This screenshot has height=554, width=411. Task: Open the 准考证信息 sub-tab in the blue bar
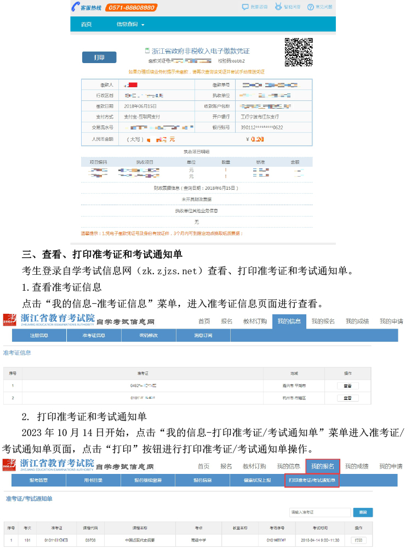(94, 335)
